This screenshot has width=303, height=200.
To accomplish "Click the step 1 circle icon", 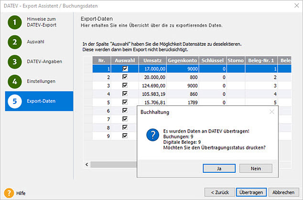I will pos(15,22).
